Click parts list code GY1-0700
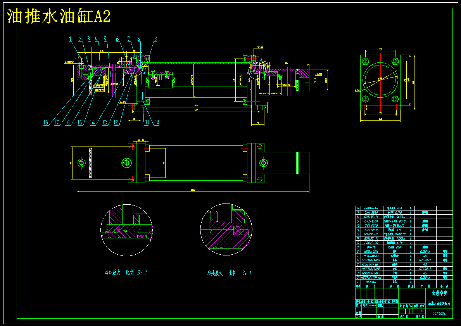The height and width of the screenshot is (326, 461). [x=371, y=226]
